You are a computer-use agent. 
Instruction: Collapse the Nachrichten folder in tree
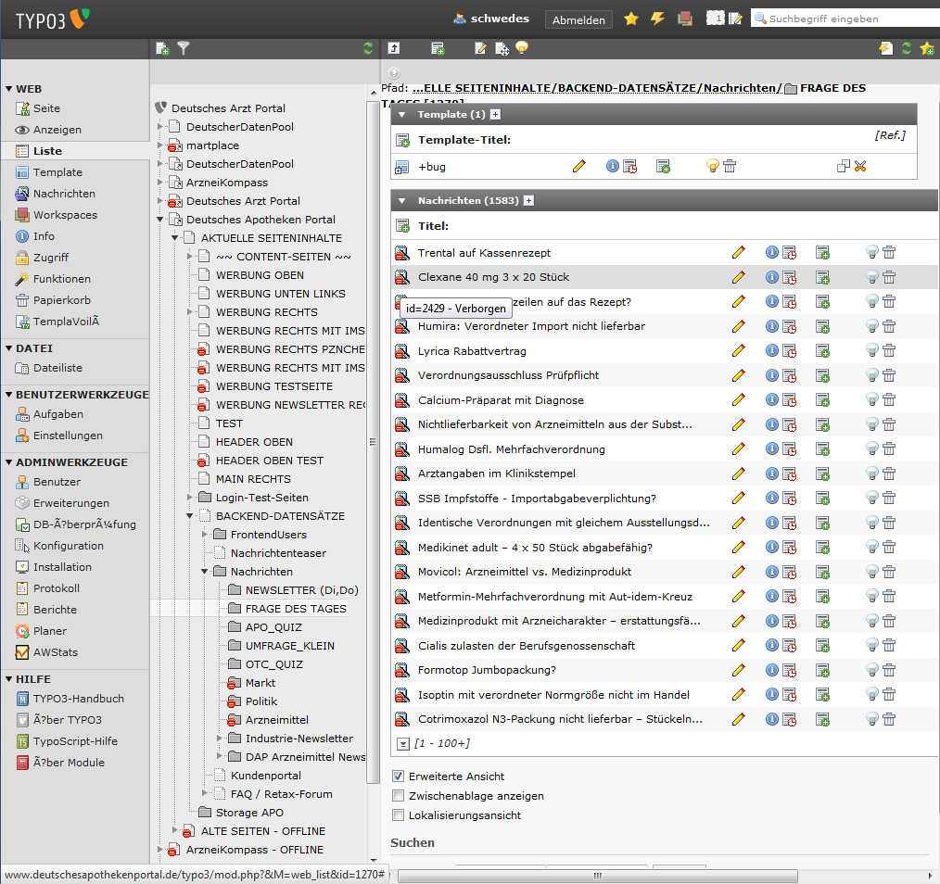[205, 572]
